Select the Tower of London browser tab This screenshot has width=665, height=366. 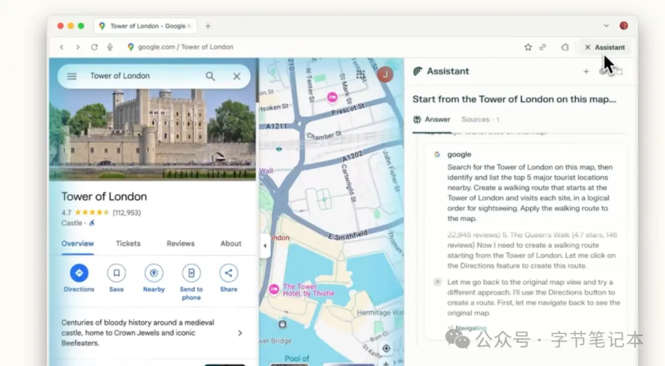coord(146,26)
